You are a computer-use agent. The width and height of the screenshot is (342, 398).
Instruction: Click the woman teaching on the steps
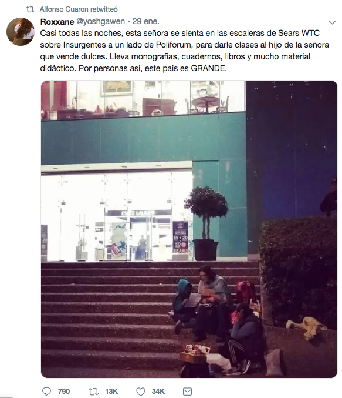[212, 302]
